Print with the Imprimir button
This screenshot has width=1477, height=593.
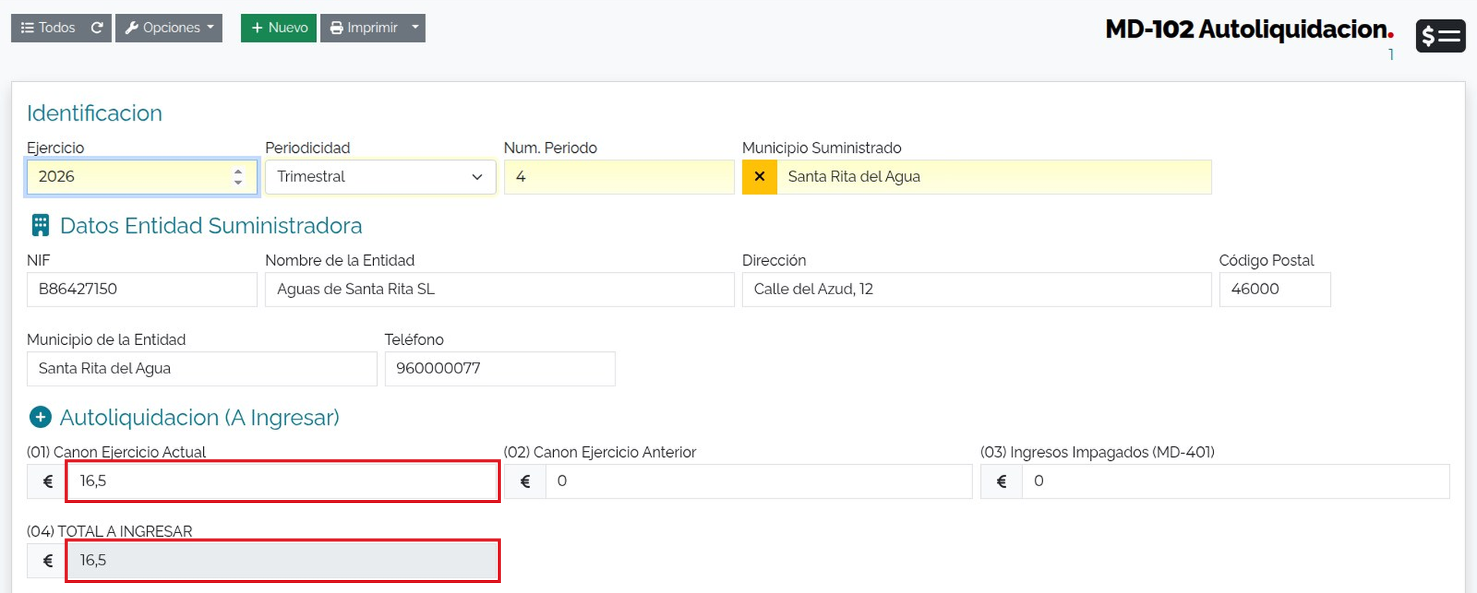[363, 28]
